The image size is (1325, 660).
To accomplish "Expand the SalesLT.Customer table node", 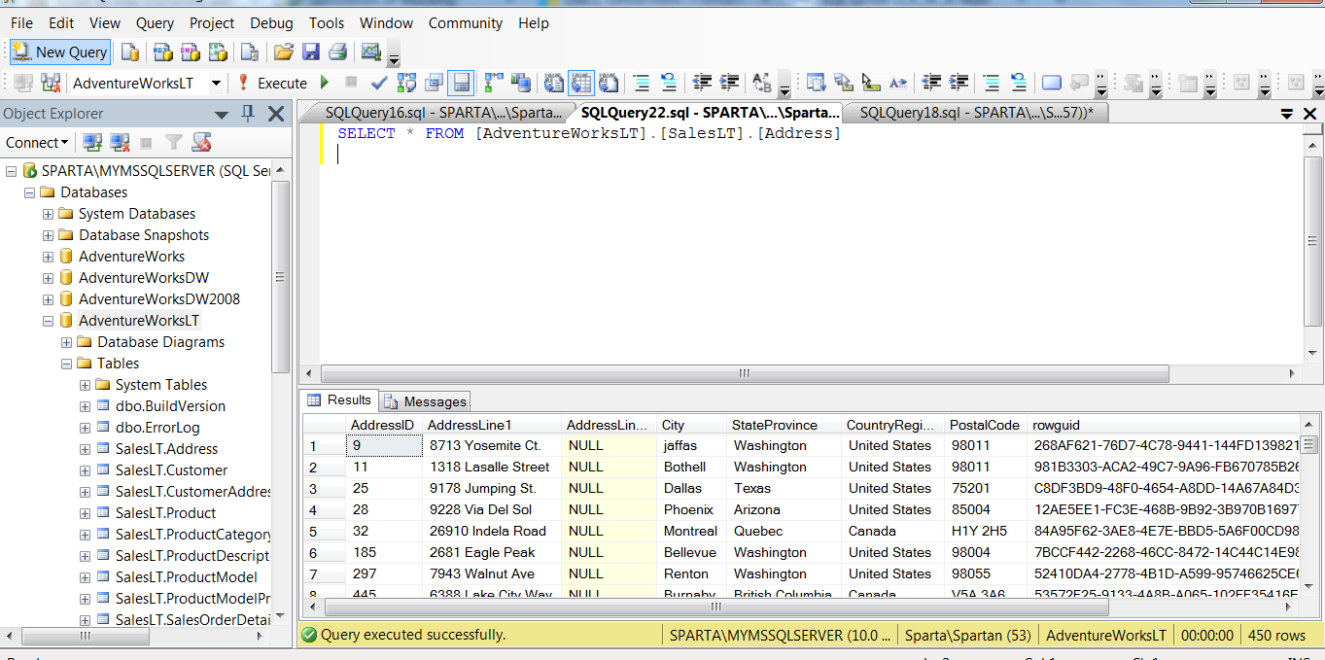I will 86,470.
